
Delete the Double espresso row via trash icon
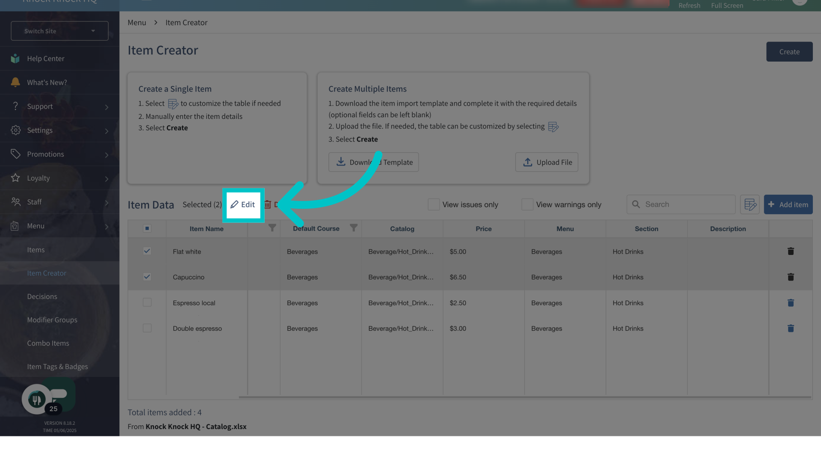pos(791,329)
